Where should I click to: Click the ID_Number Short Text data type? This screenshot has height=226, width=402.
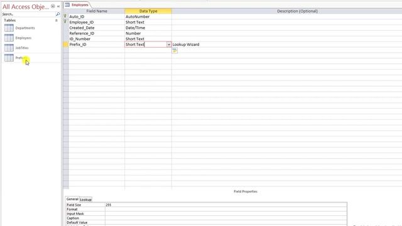tap(148, 39)
